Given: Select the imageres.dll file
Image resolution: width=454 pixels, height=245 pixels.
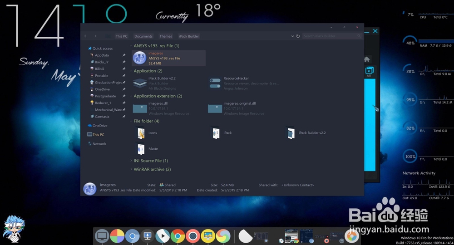Looking at the screenshot, I should pyautogui.click(x=161, y=108).
